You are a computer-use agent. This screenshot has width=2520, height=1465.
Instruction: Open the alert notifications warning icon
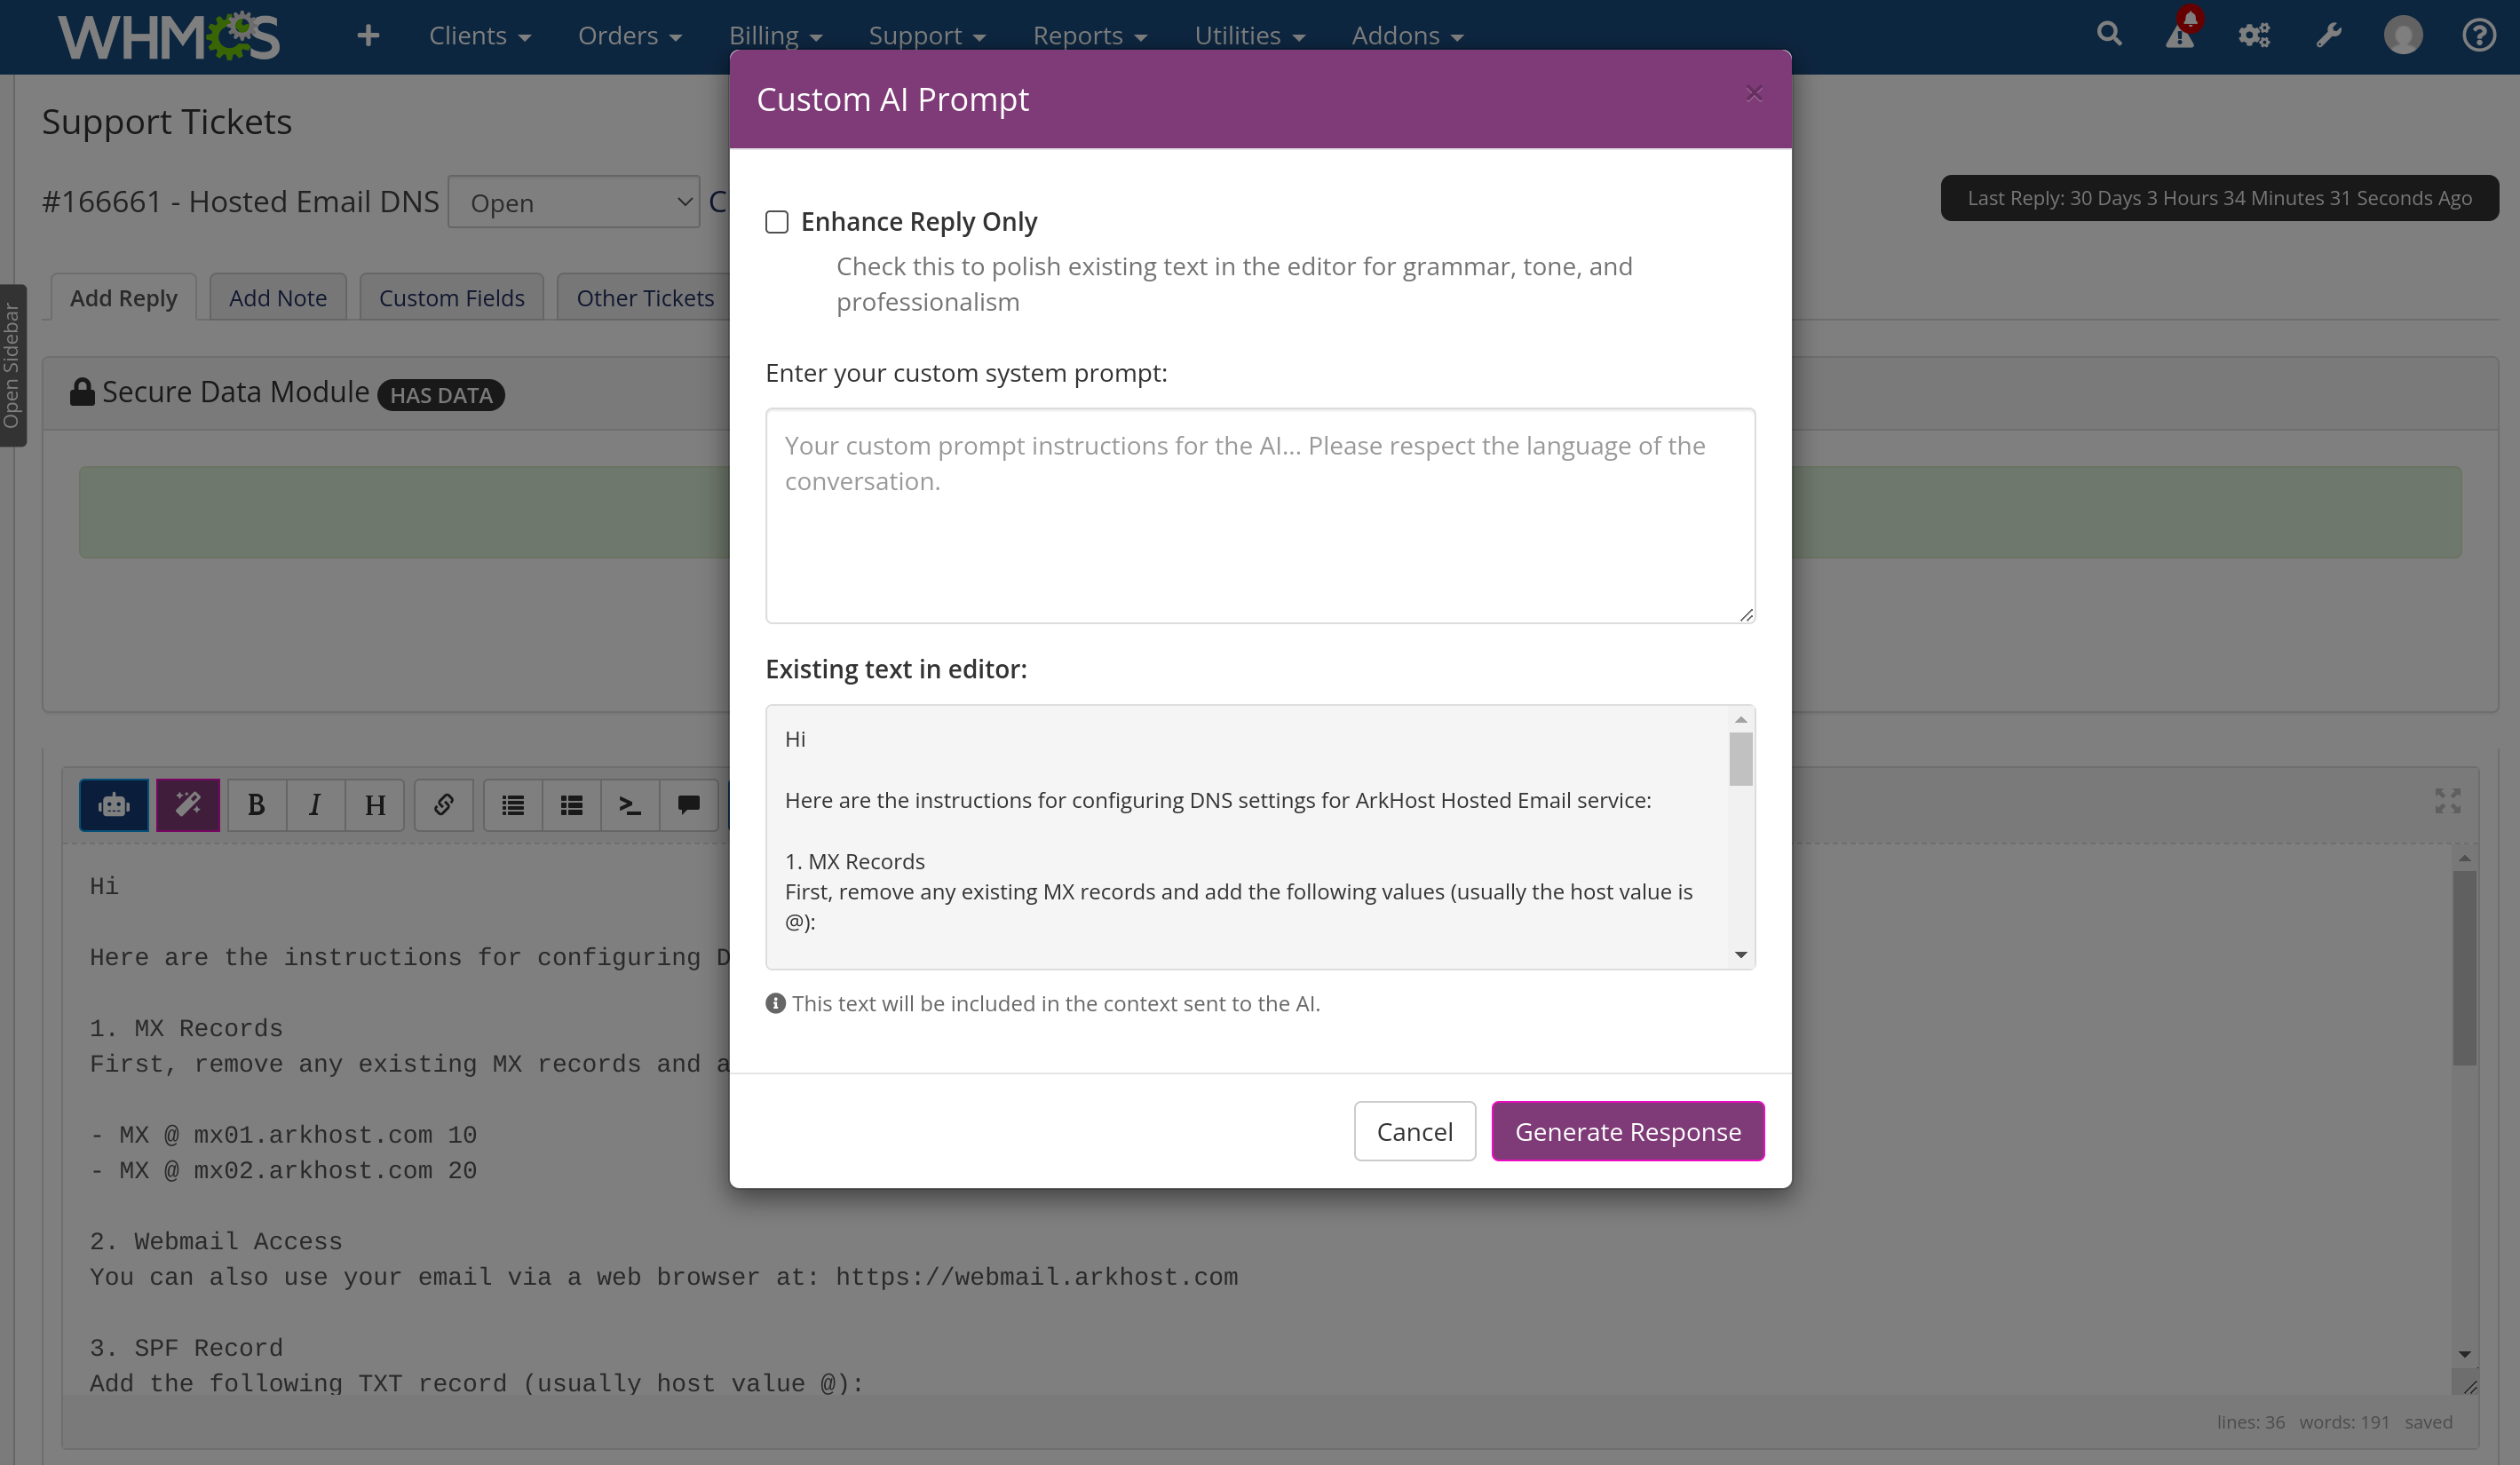(x=2181, y=35)
